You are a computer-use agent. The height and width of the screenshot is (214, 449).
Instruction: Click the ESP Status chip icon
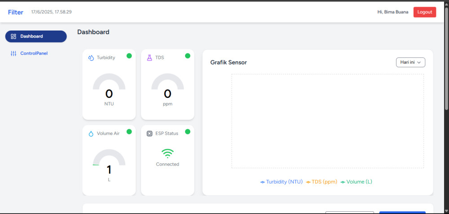pyautogui.click(x=150, y=134)
